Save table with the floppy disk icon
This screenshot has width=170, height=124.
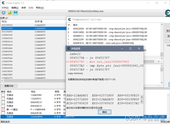(x=16, y=13)
